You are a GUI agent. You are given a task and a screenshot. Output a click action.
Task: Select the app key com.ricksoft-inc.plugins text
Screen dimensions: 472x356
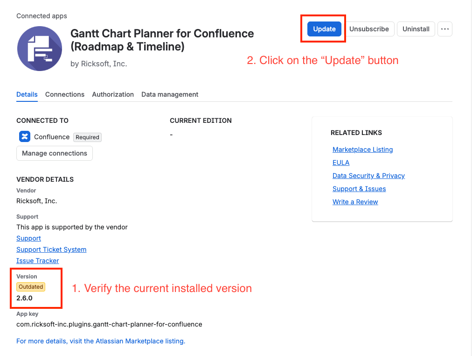(109, 324)
